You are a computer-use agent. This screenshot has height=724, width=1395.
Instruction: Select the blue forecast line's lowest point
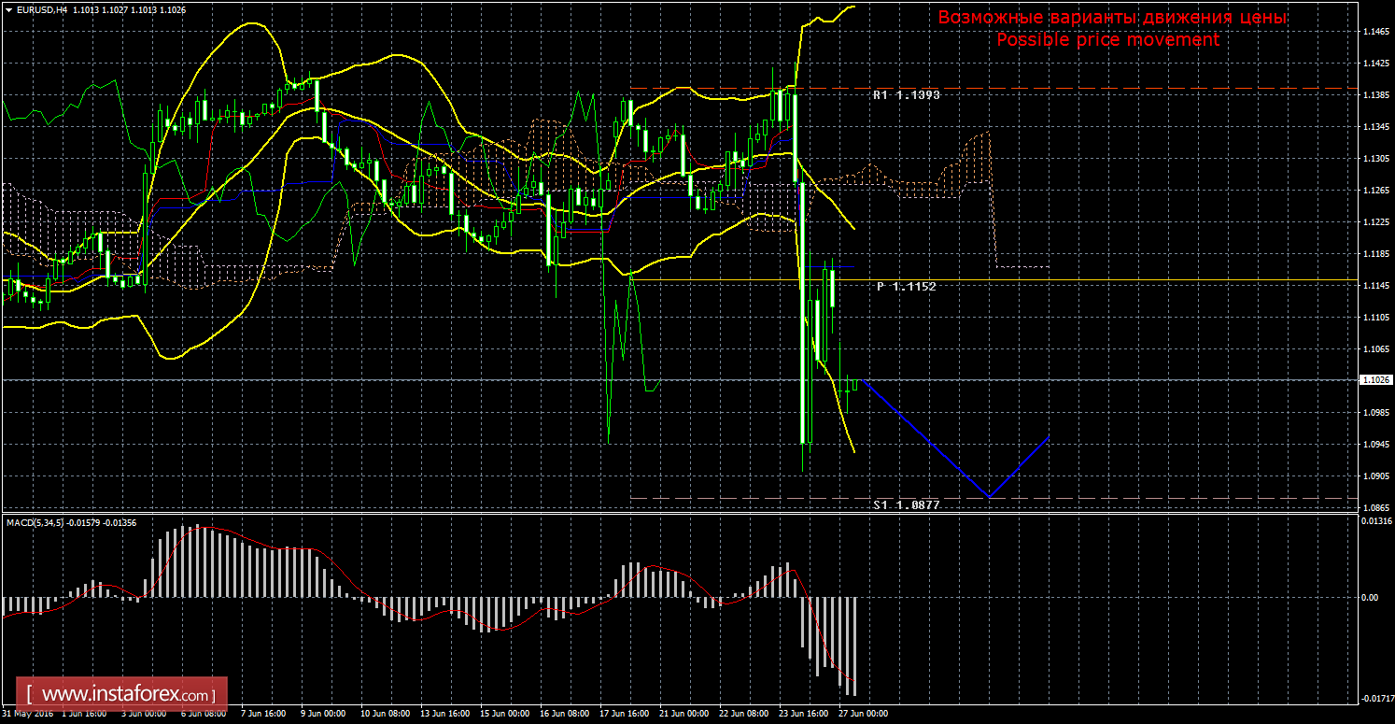point(989,497)
